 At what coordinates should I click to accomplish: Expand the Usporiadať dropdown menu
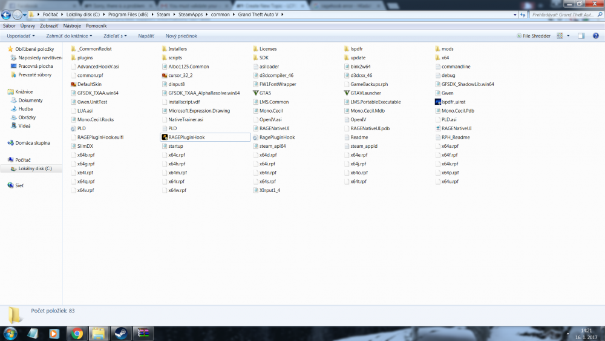pos(21,36)
